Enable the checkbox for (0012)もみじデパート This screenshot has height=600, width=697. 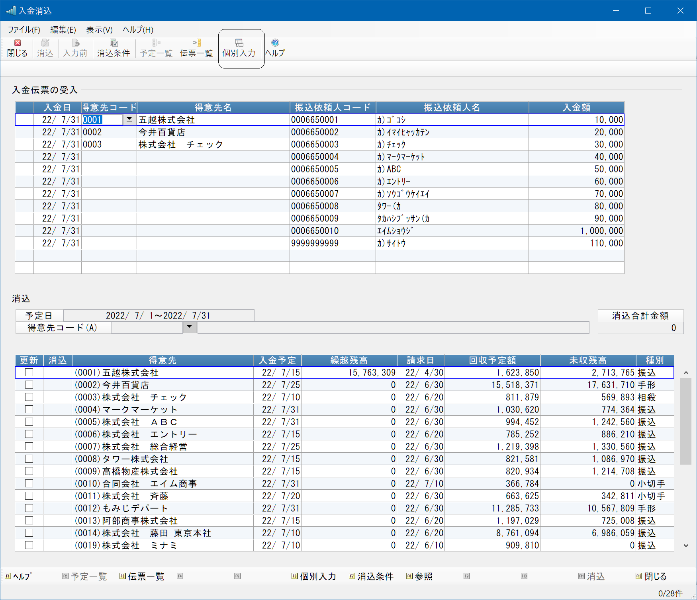(29, 508)
